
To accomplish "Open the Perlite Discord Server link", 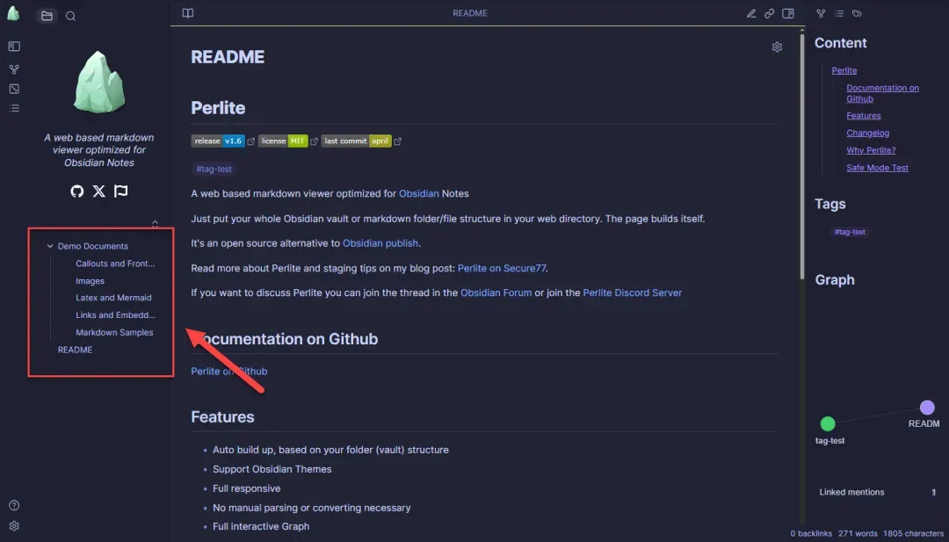I will click(633, 293).
